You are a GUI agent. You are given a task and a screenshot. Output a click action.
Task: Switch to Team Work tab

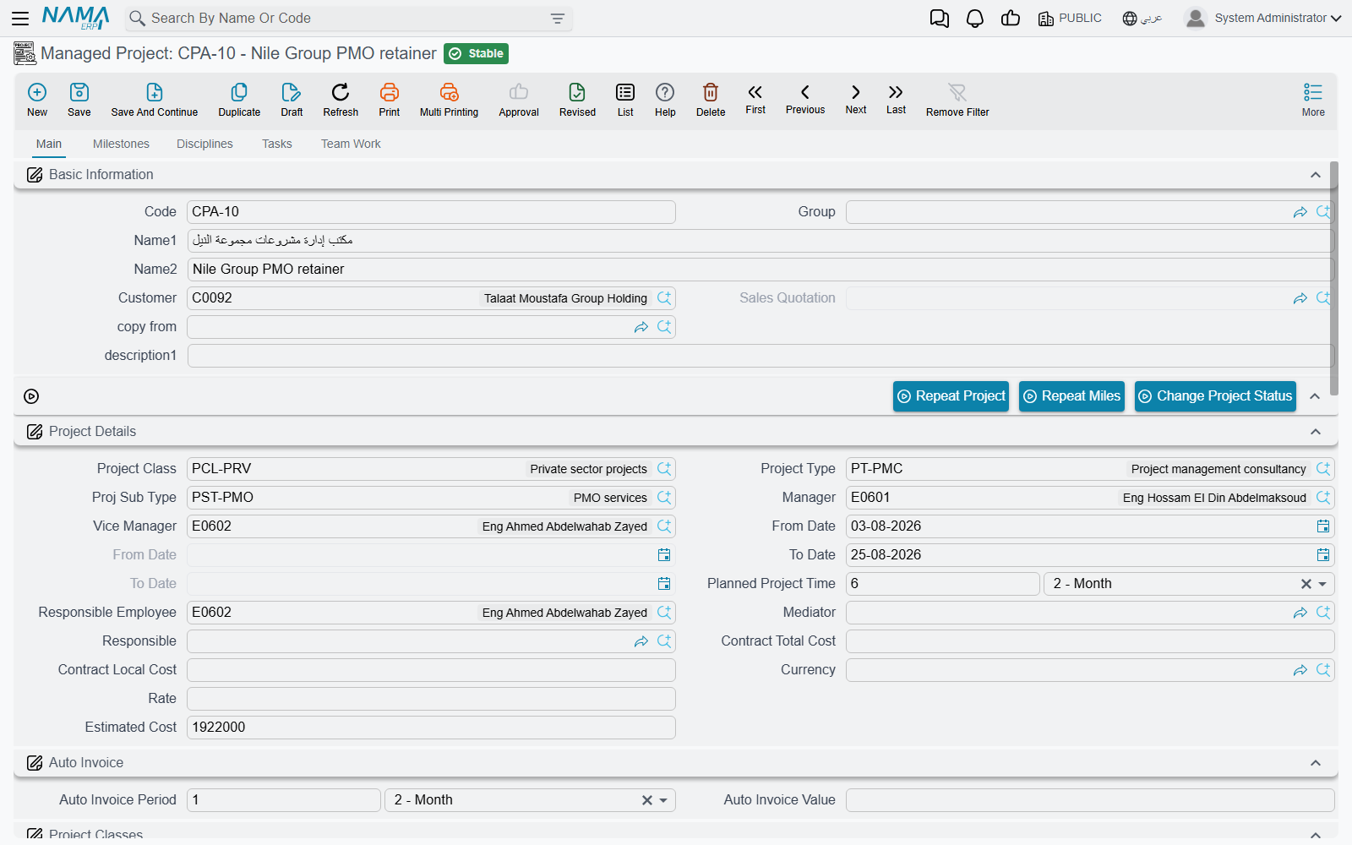[x=351, y=144]
